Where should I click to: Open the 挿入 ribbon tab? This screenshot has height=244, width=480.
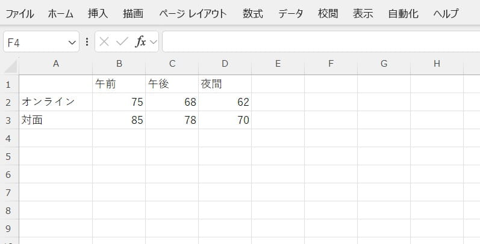tap(98, 13)
